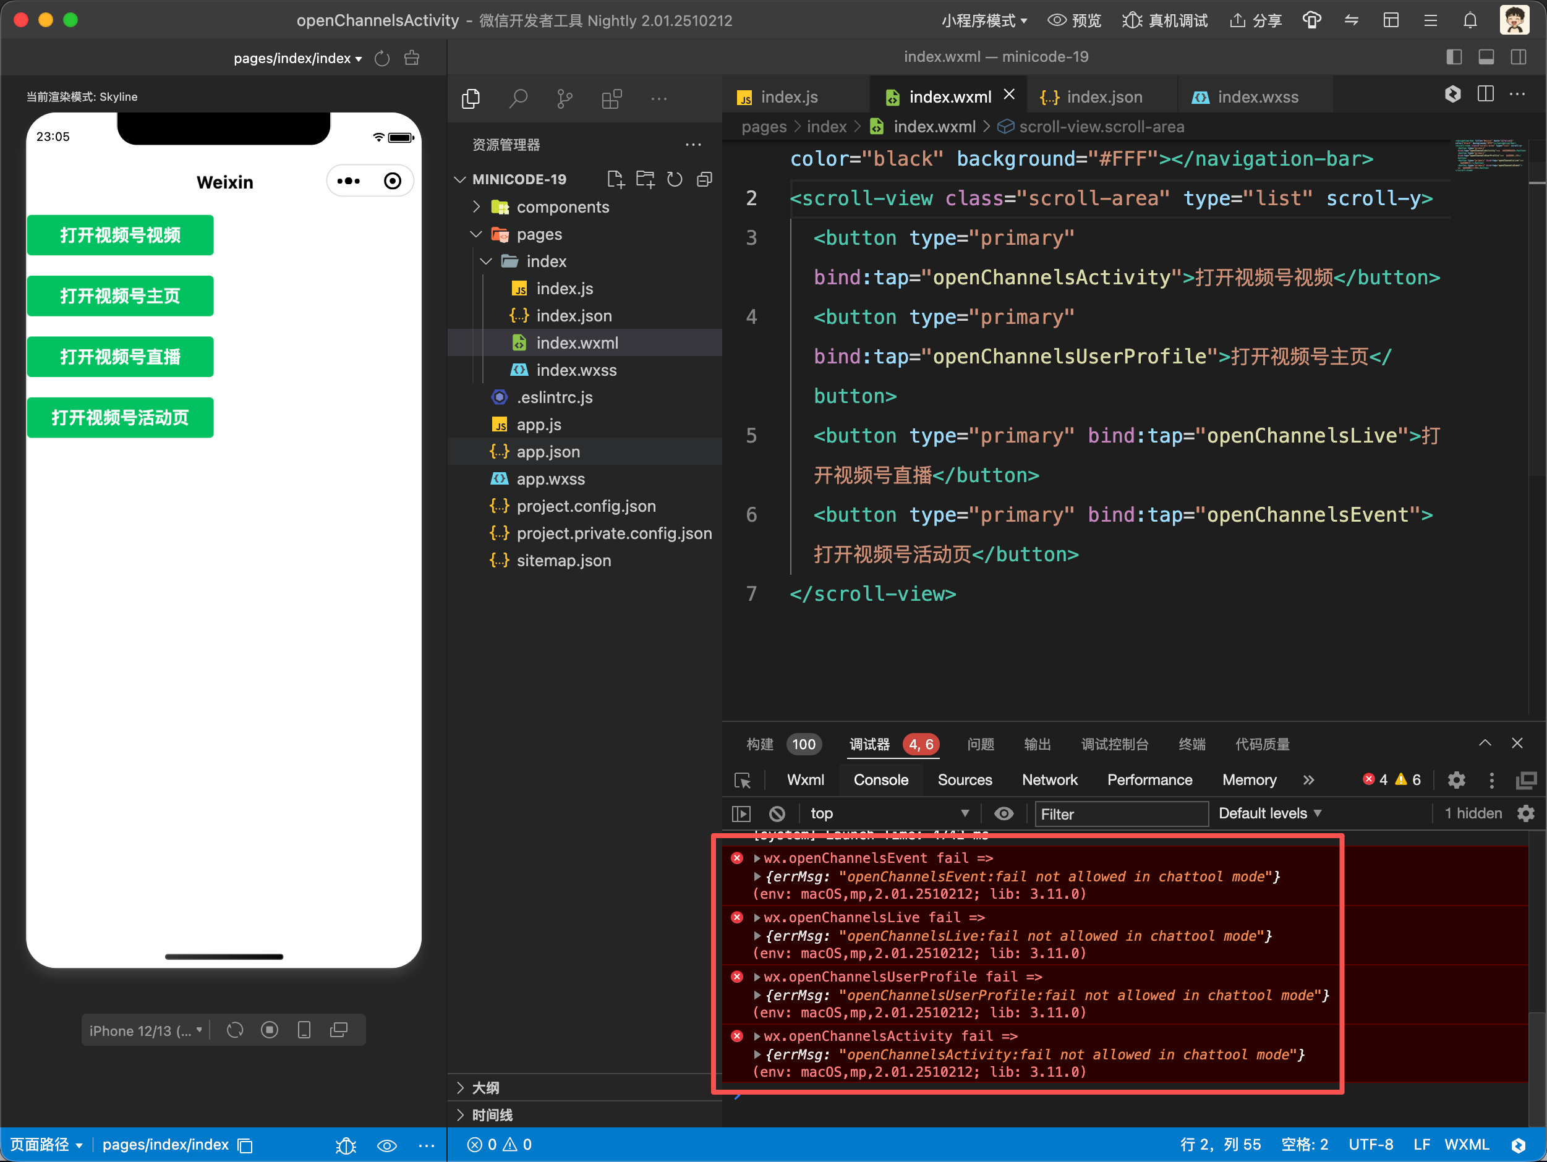Viewport: 1547px width, 1162px height.
Task: Select app.json in the file tree
Action: pos(548,452)
